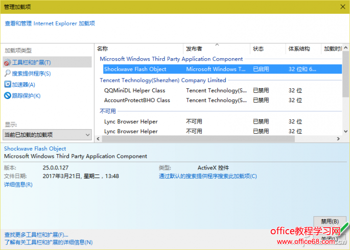The width and height of the screenshot is (350, 250).
Task: Sort by 发布者 column header
Action: [x=216, y=49]
